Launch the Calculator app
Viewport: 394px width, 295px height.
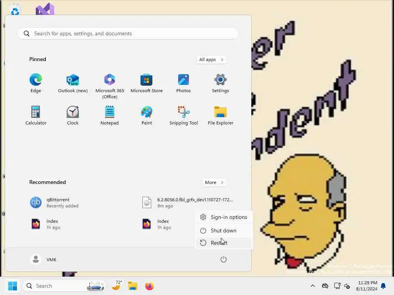pos(36,115)
